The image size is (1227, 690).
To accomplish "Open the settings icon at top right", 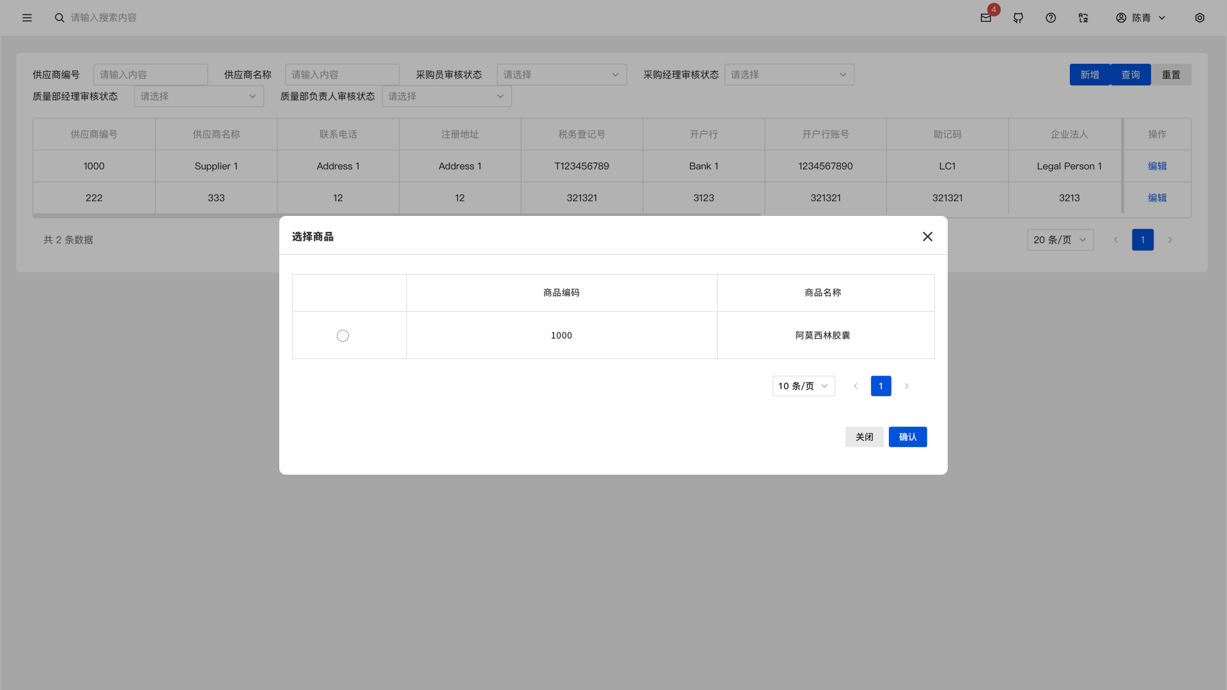I will click(1200, 18).
